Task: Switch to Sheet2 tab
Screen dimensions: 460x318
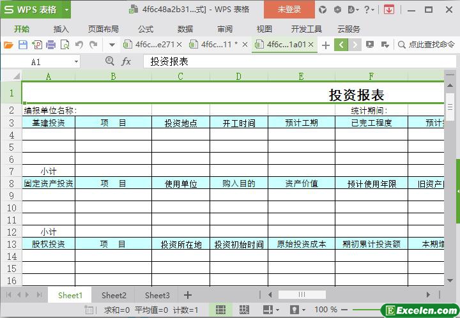Action: (x=114, y=295)
